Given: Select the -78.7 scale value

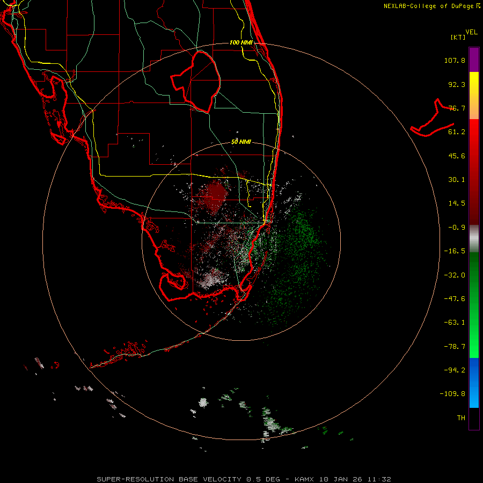Looking at the screenshot, I should tap(455, 347).
